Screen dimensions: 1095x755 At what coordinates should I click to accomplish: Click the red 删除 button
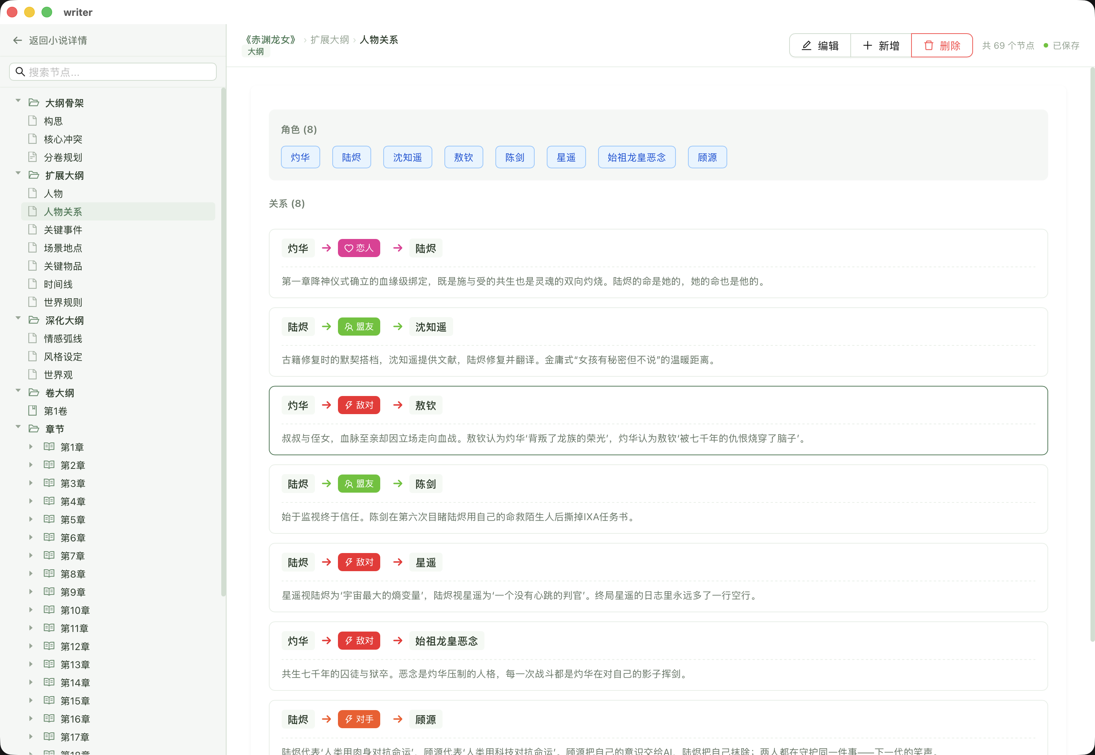point(942,45)
